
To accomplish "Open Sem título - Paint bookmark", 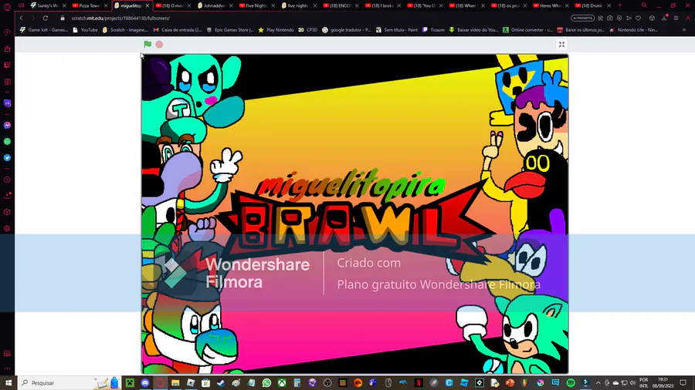I will click(396, 30).
